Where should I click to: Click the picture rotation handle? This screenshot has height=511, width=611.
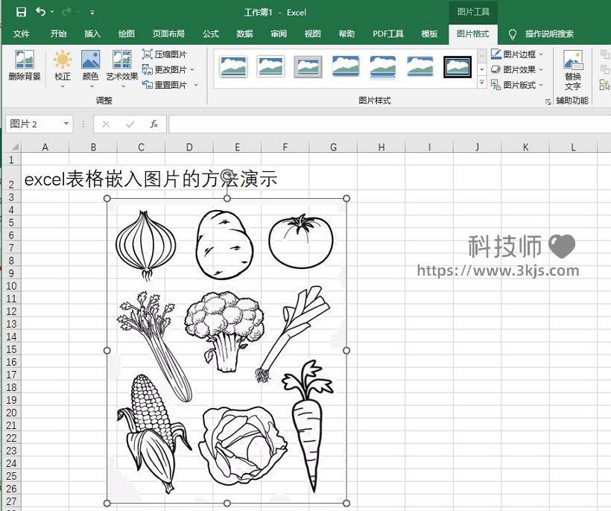point(227,176)
